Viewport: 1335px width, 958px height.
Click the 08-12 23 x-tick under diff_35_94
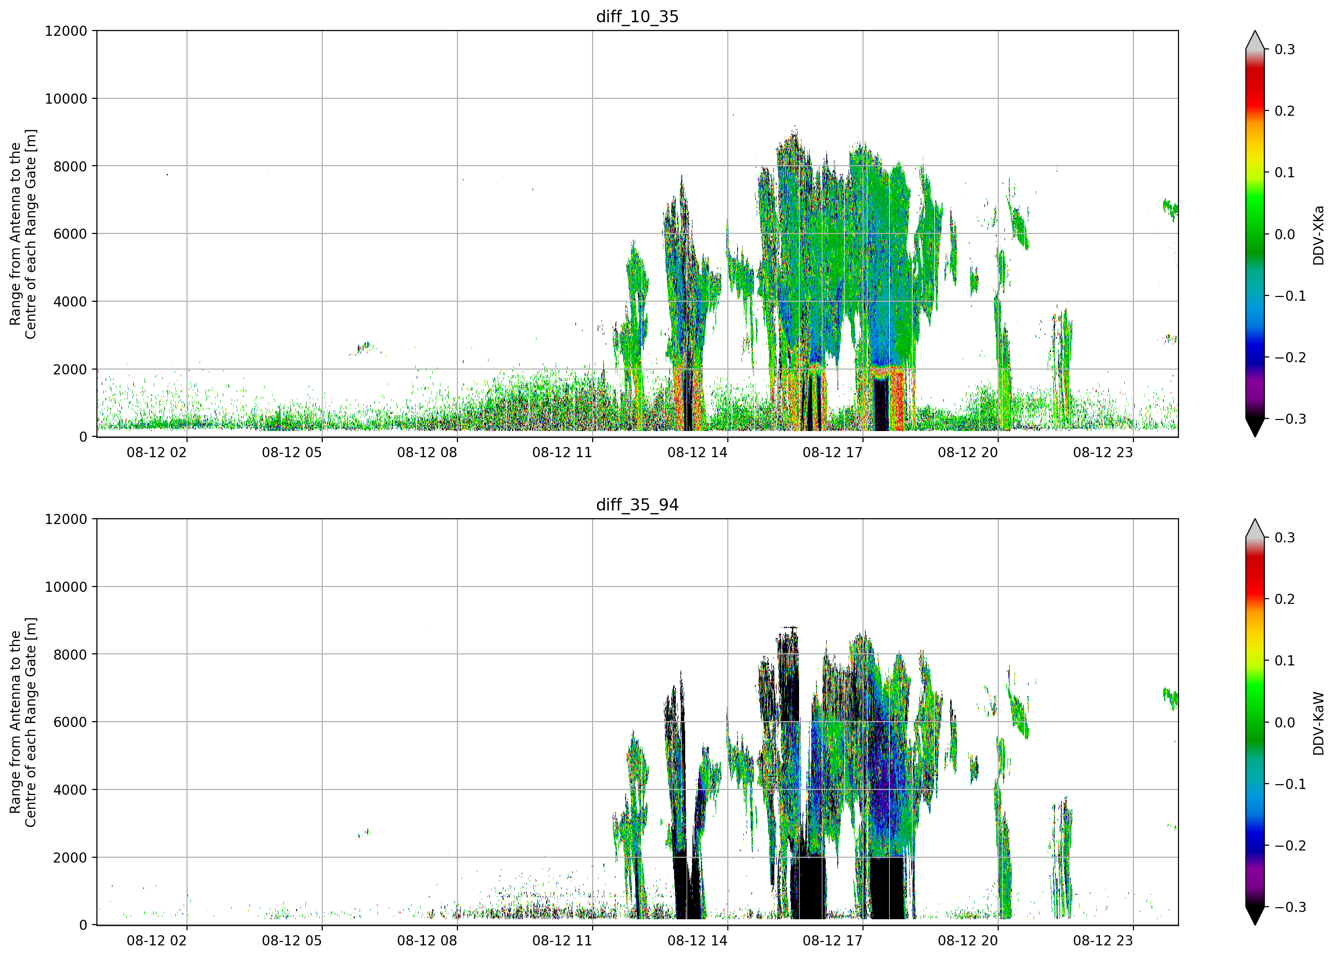(x=1103, y=941)
